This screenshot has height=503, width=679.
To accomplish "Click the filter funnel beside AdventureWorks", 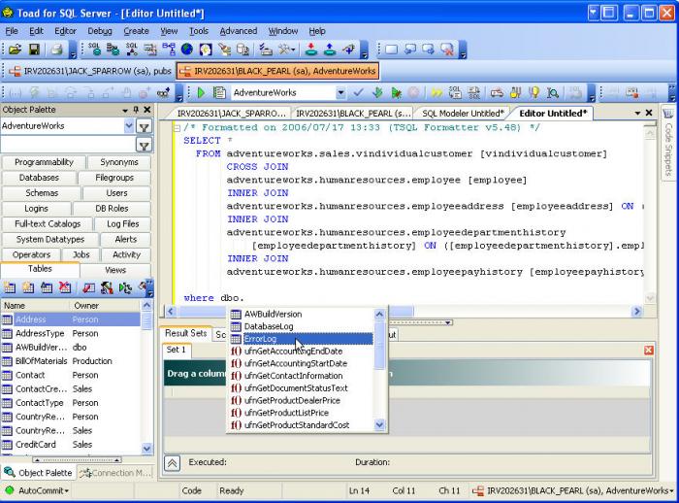I will pos(144,126).
